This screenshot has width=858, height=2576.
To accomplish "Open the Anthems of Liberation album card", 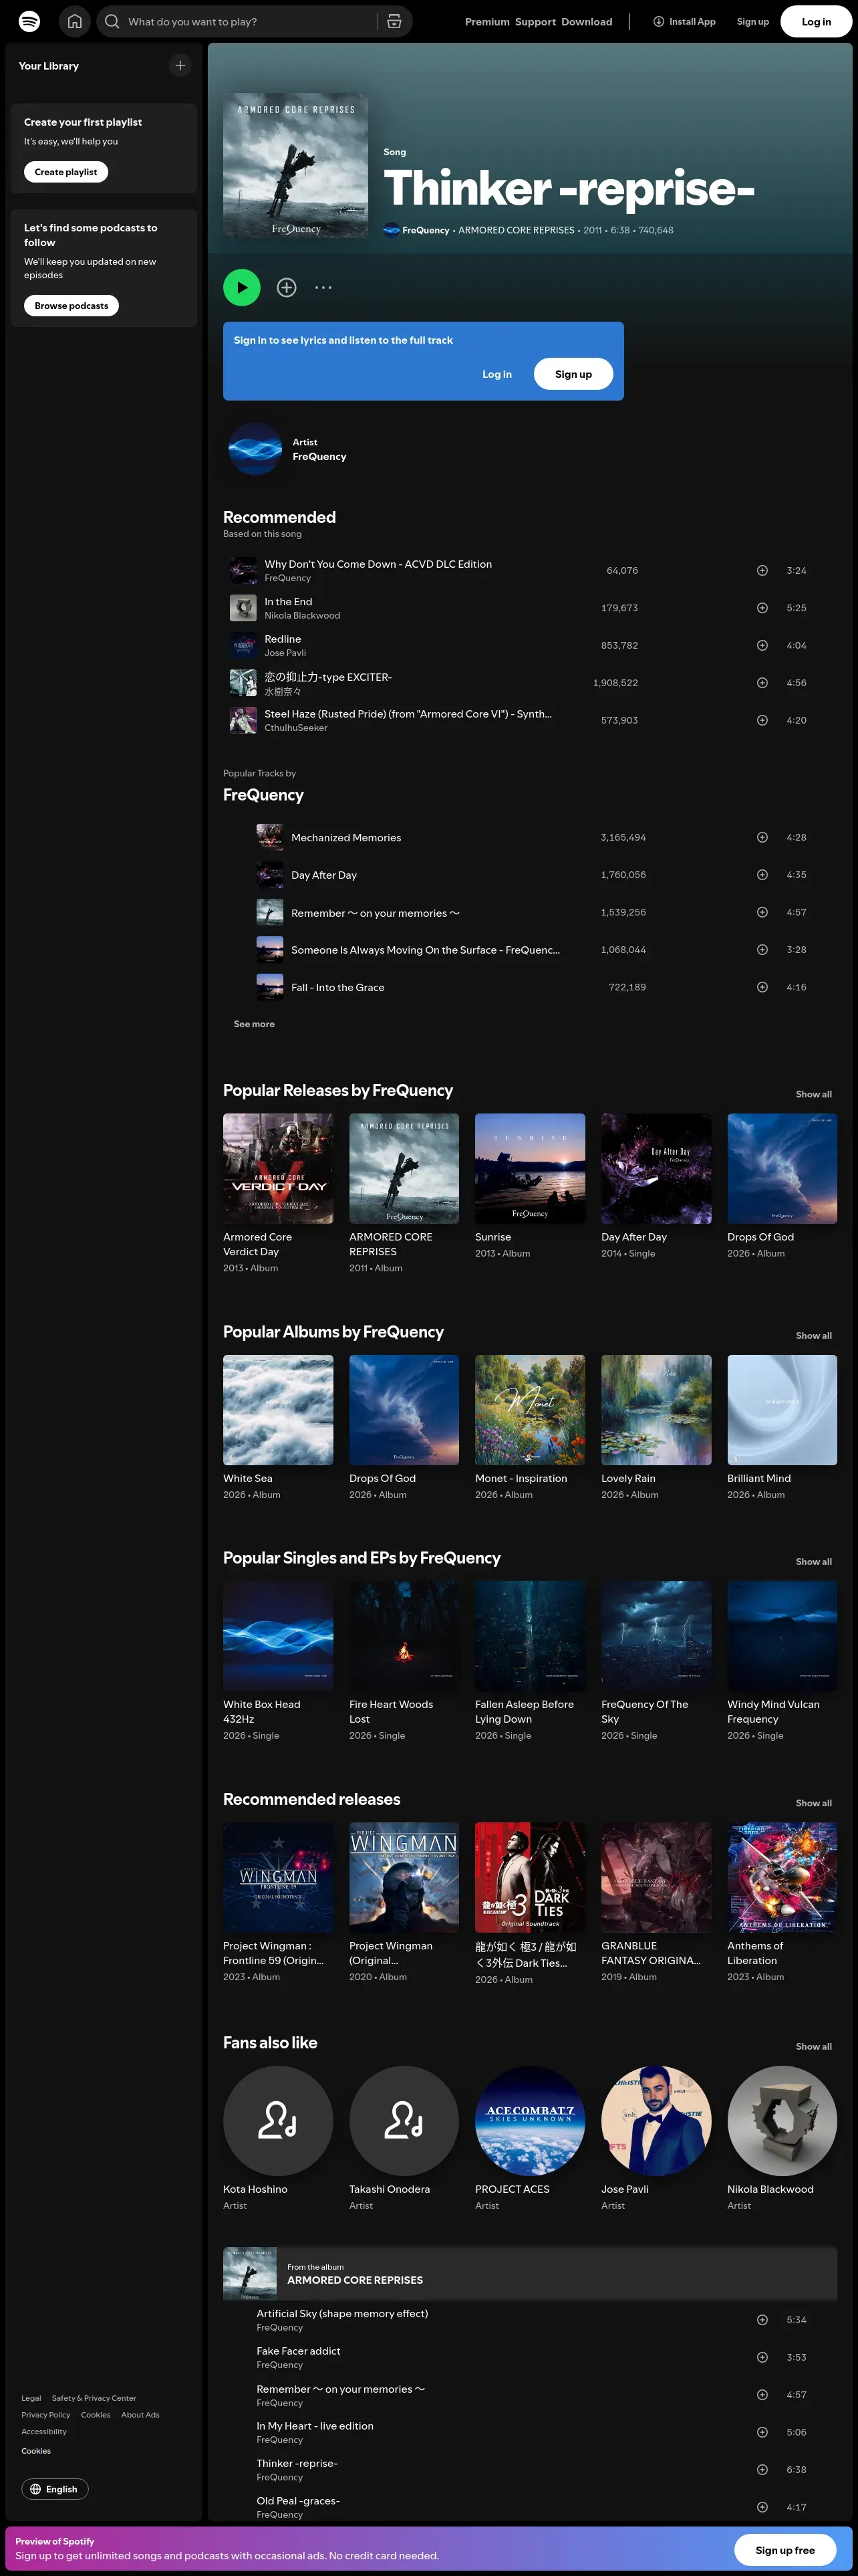I will coord(782,1903).
